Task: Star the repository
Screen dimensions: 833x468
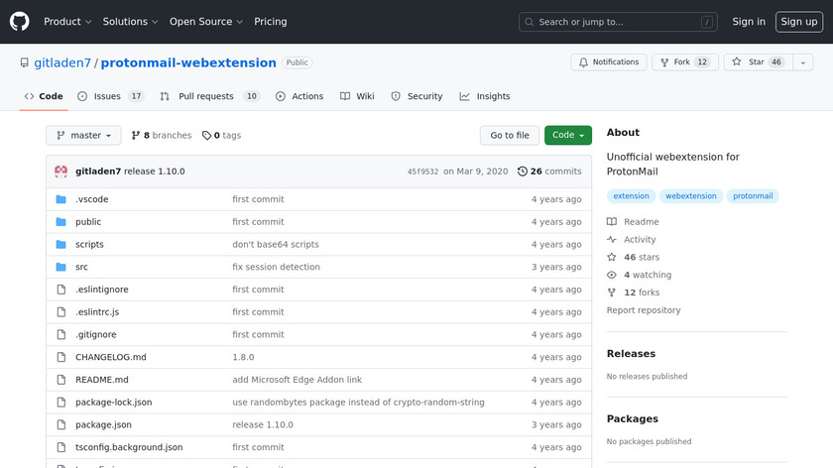Action: coord(749,62)
